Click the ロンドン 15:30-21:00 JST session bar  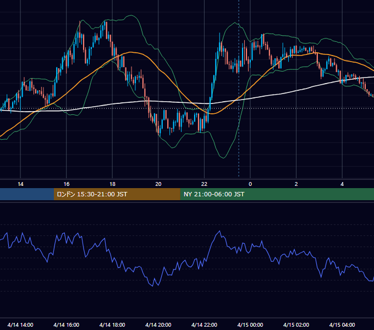[117, 194]
